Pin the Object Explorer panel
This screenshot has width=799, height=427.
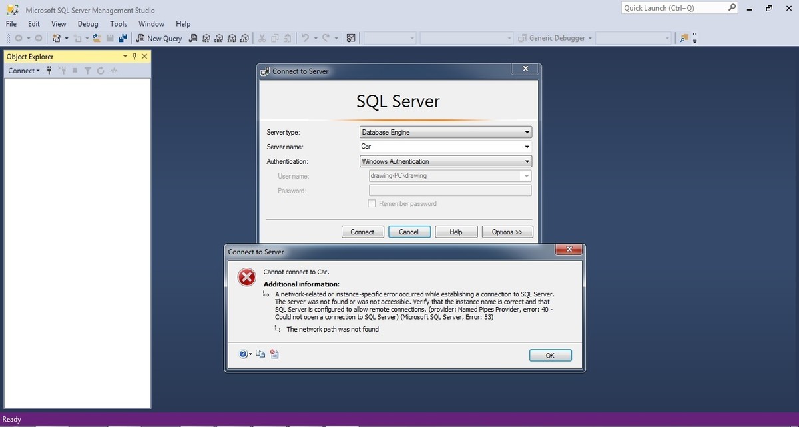pos(134,57)
